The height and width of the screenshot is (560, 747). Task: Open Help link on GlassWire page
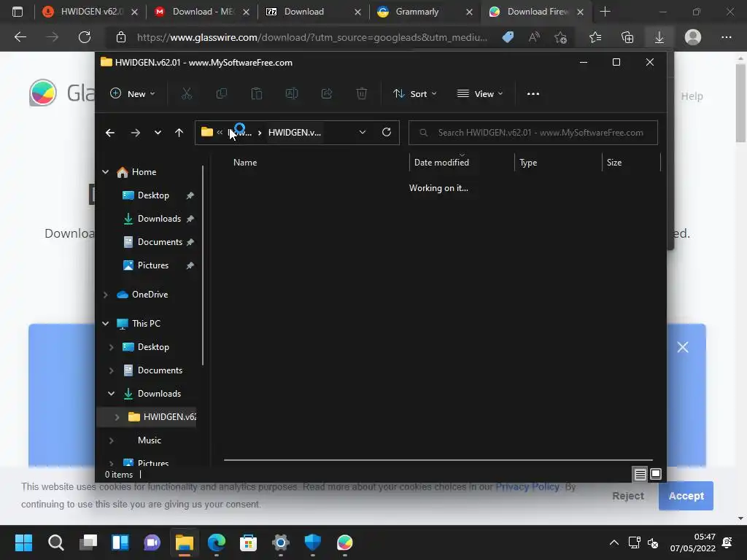692,96
